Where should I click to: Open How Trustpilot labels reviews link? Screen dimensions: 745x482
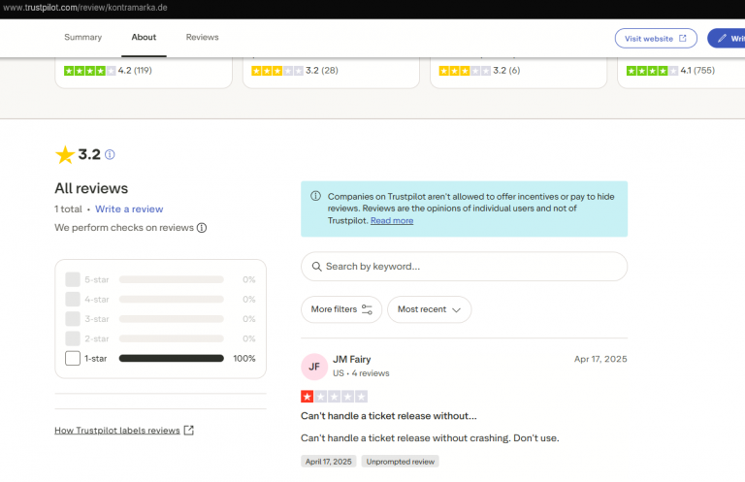116,431
